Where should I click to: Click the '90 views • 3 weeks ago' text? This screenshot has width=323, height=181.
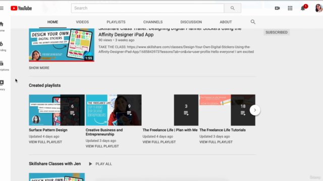tap(116, 40)
